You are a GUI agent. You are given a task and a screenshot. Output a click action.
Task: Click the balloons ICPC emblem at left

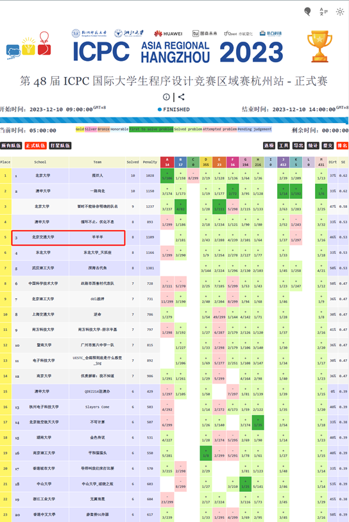pyautogui.click(x=29, y=46)
